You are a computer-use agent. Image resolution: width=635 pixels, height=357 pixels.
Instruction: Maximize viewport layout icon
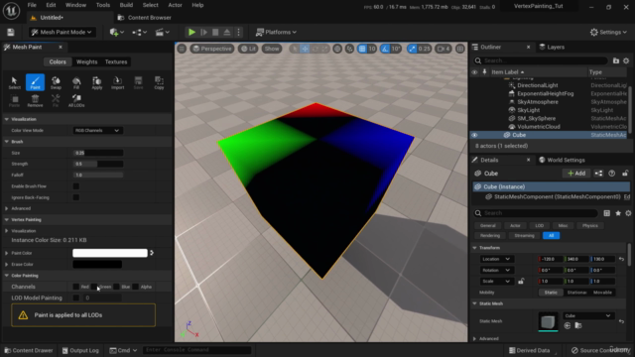point(460,49)
